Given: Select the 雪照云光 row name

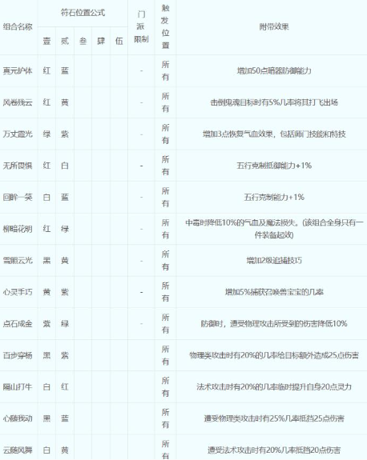Looking at the screenshot, I should pos(18,261).
